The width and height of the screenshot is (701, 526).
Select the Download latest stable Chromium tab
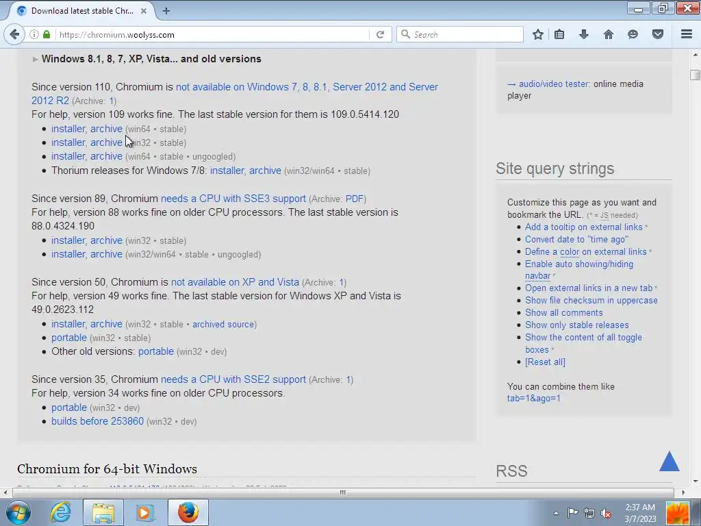[81, 11]
